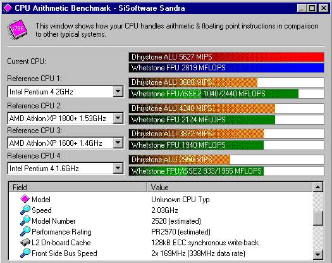Click the pink diamond title bar icon
The image size is (332, 263).
8,8
